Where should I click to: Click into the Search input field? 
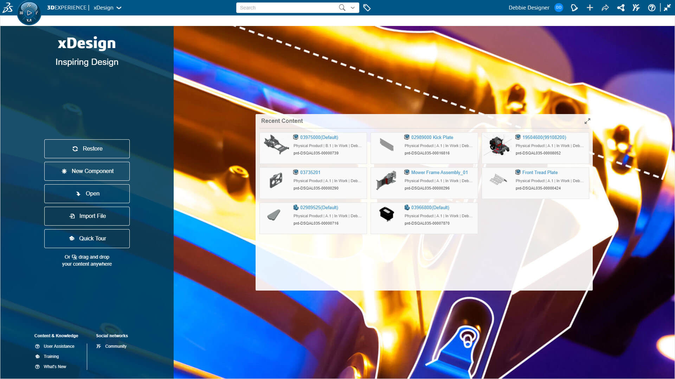coord(287,8)
